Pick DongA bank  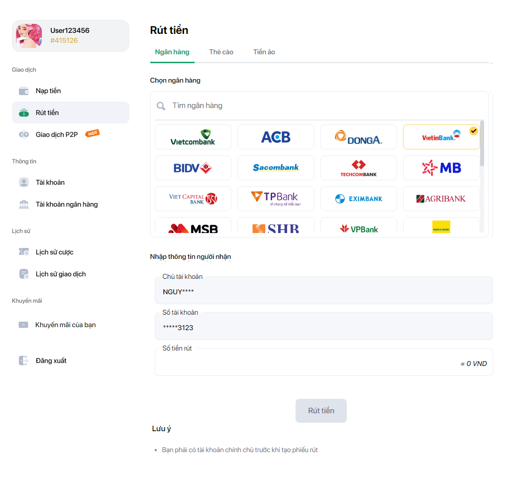[x=358, y=137]
